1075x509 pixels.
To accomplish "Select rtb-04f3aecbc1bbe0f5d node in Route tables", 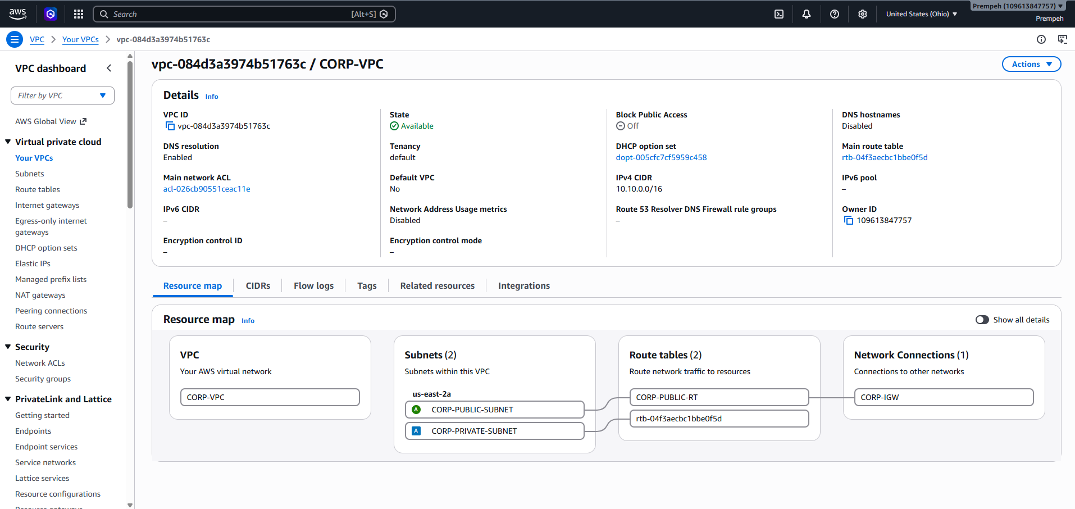I will coord(719,419).
